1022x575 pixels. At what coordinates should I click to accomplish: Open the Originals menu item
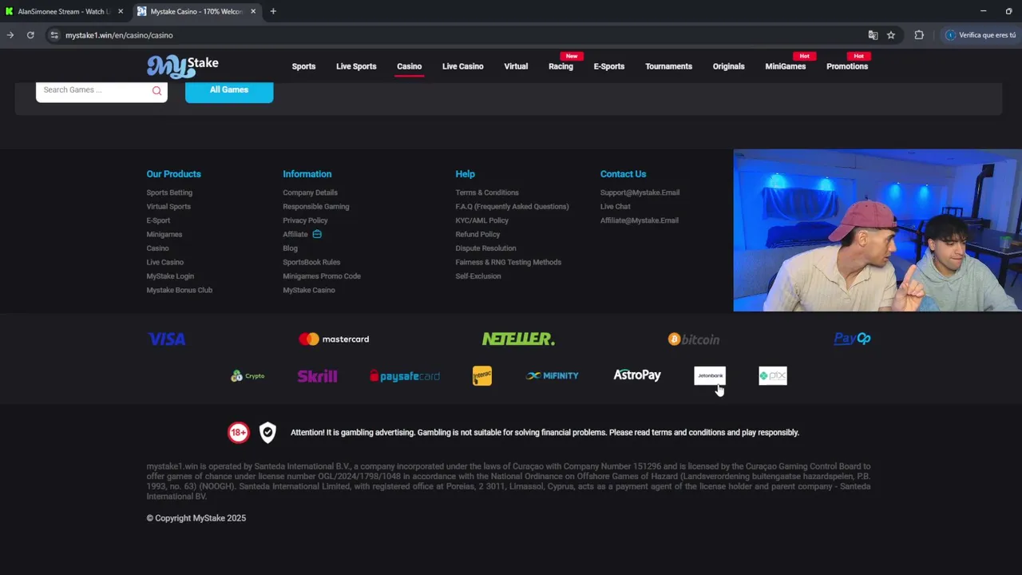(x=728, y=66)
